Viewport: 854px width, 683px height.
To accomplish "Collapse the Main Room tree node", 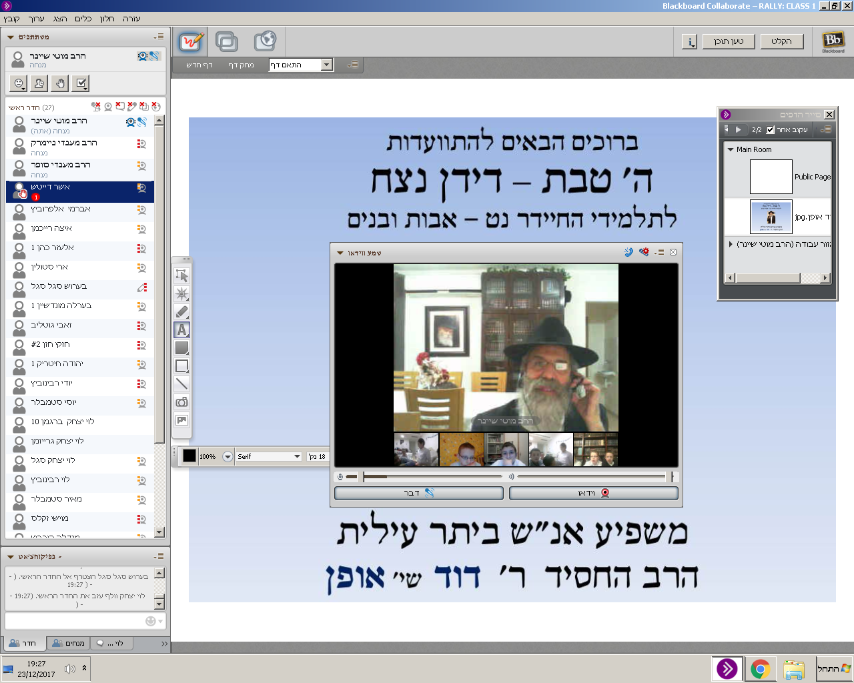I will click(x=731, y=149).
